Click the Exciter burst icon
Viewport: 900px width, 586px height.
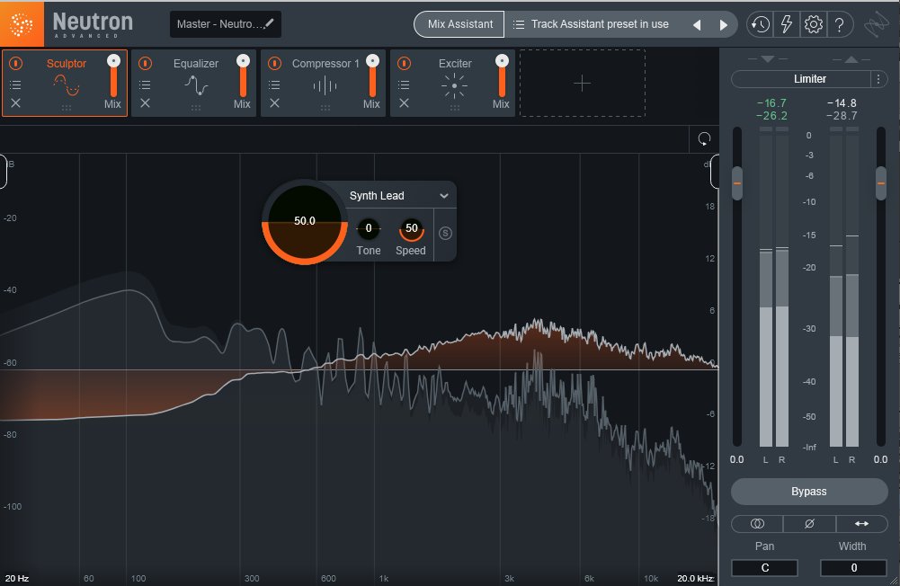(x=455, y=86)
